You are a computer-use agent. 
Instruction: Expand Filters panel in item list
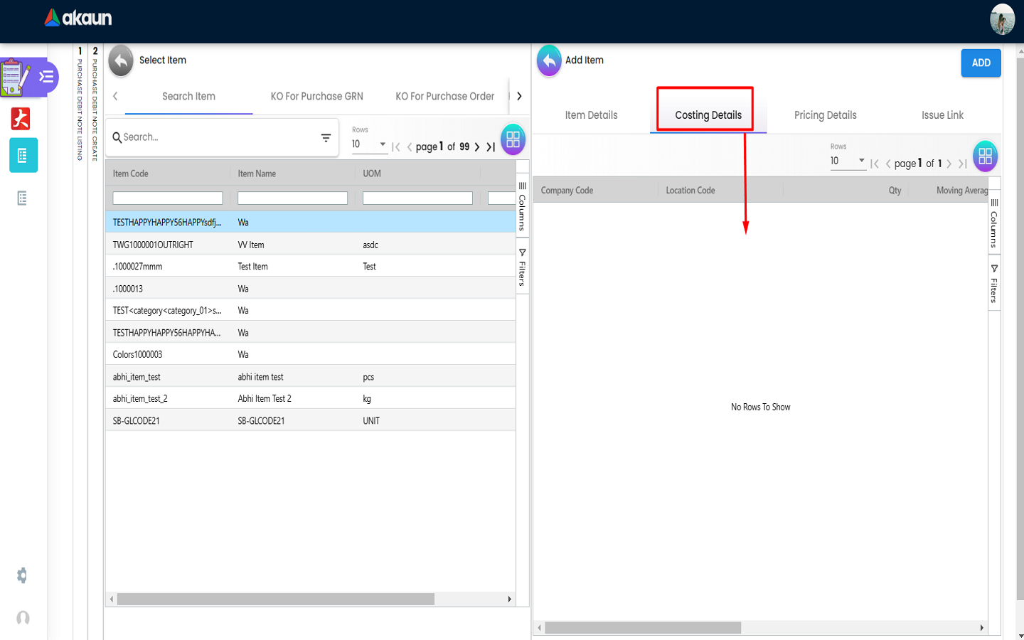523,267
